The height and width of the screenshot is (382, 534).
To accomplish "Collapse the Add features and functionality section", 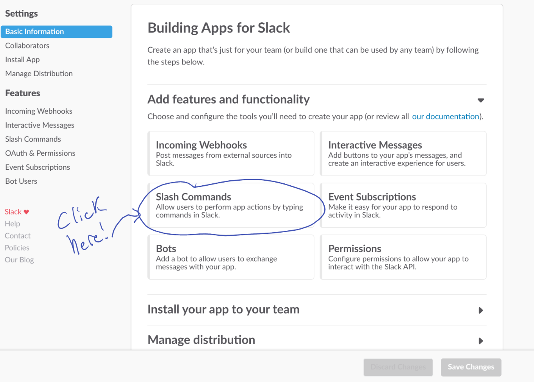I will [481, 100].
